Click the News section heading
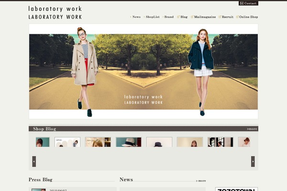 pos(126,180)
